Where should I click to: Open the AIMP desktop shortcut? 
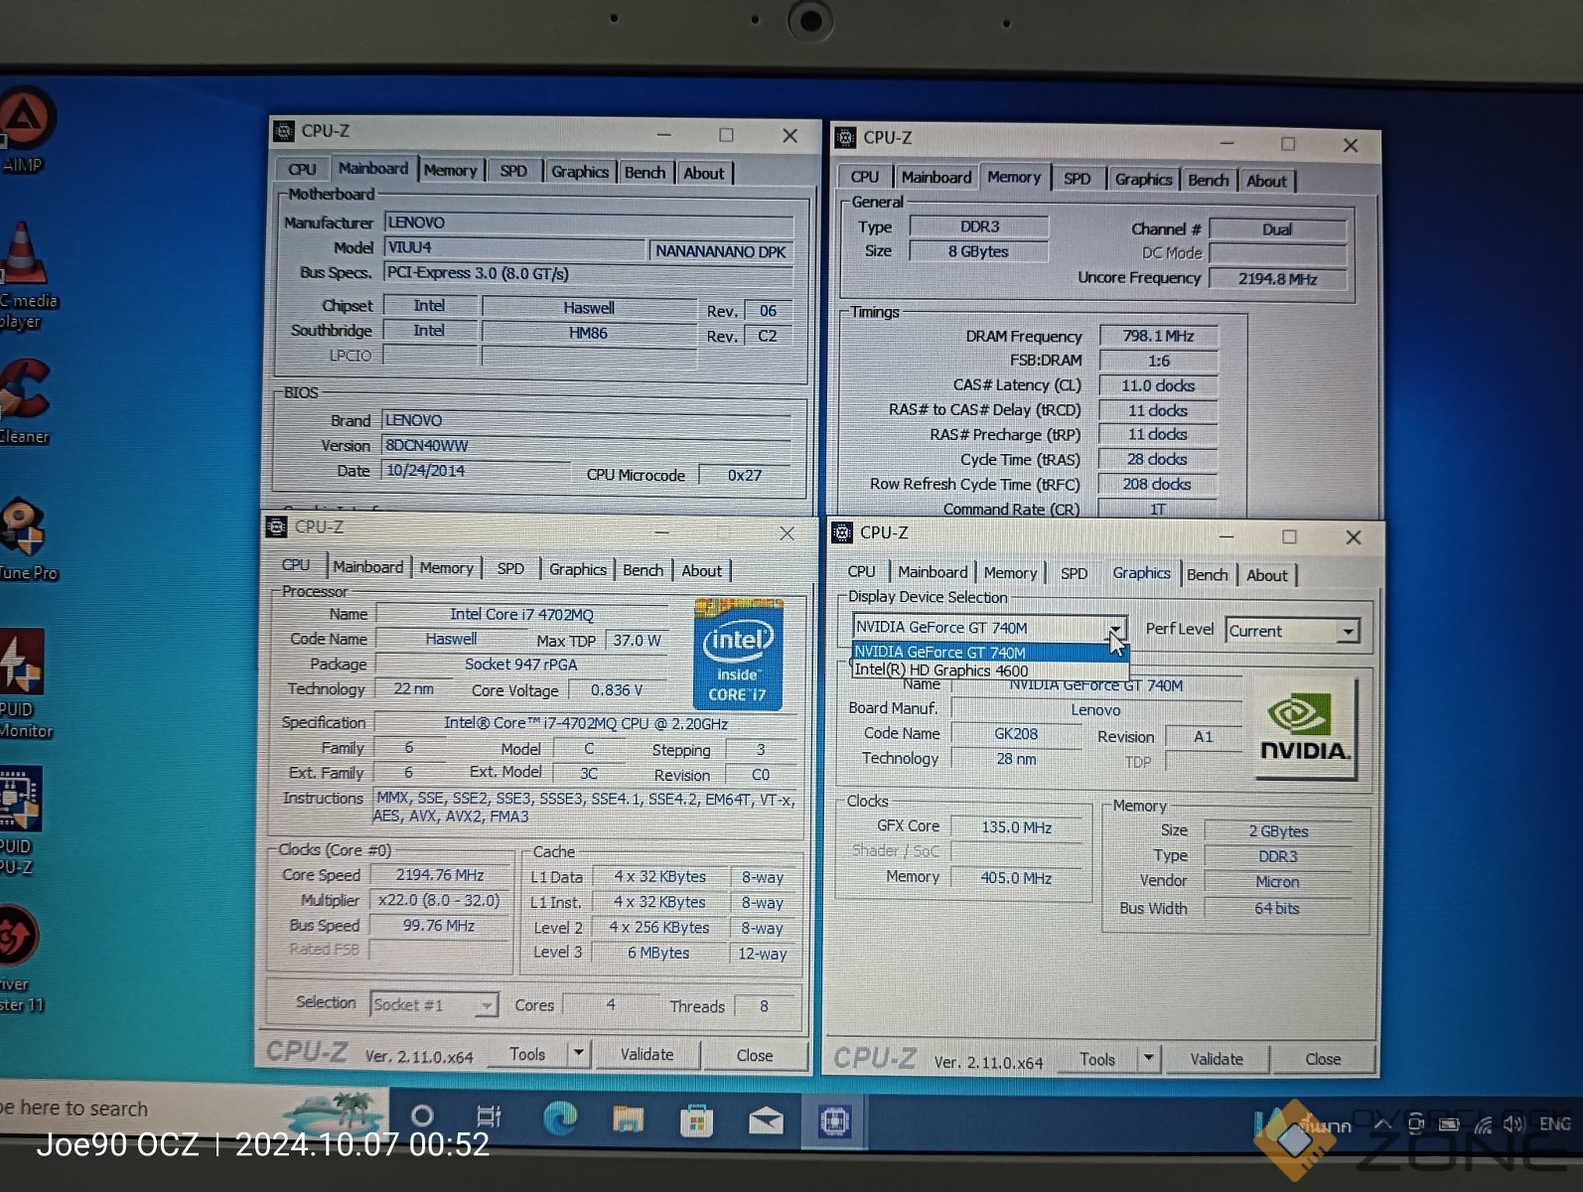24,129
